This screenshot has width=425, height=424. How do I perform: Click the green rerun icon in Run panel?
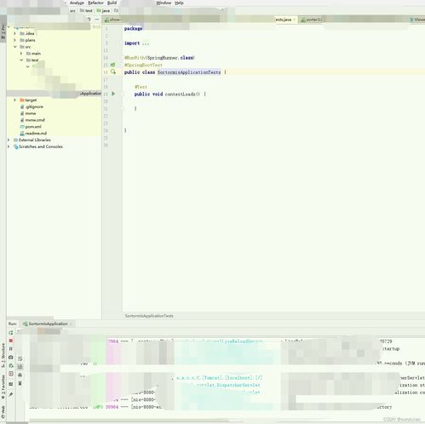click(x=11, y=333)
